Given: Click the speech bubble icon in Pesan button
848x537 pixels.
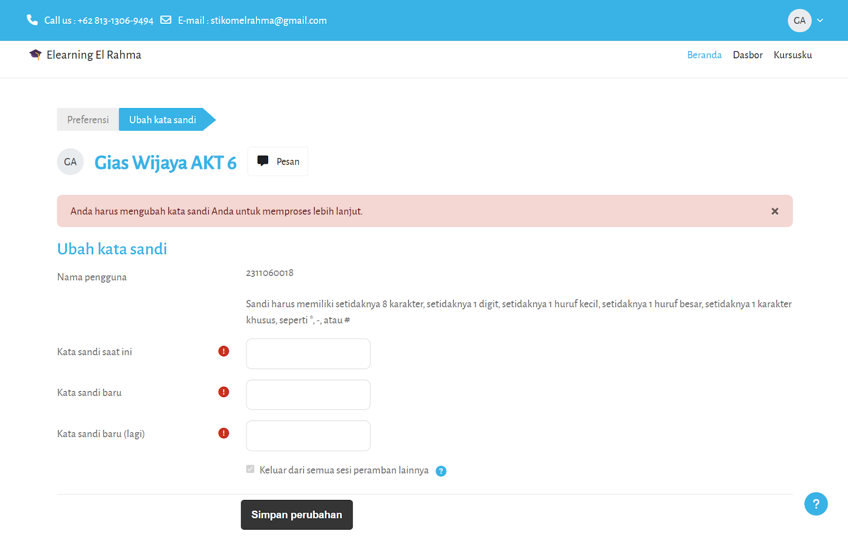Looking at the screenshot, I should [263, 161].
